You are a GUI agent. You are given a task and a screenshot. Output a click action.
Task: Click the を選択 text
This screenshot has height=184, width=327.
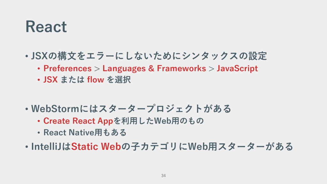click(119, 80)
